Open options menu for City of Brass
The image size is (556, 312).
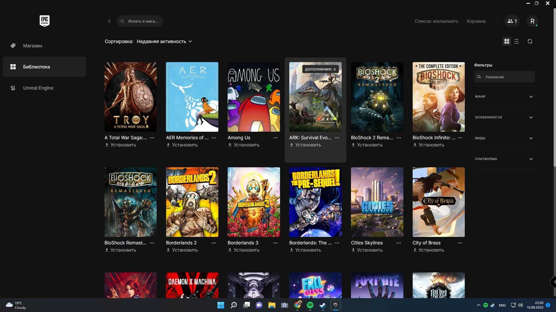(460, 243)
